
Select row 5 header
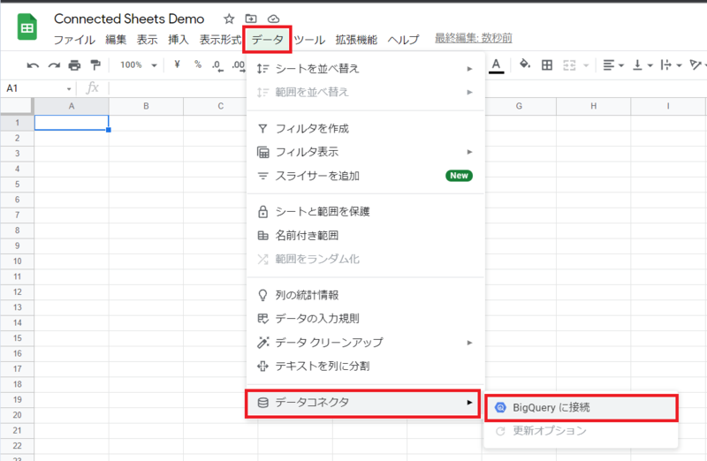pos(17,185)
